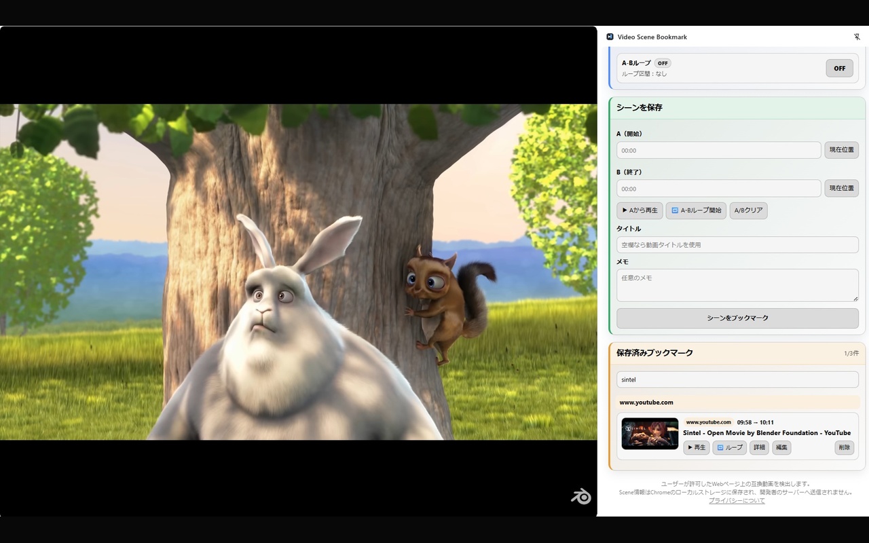Click the www.youtube.com tag in Sintel card
This screenshot has height=543, width=869.
coord(708,422)
